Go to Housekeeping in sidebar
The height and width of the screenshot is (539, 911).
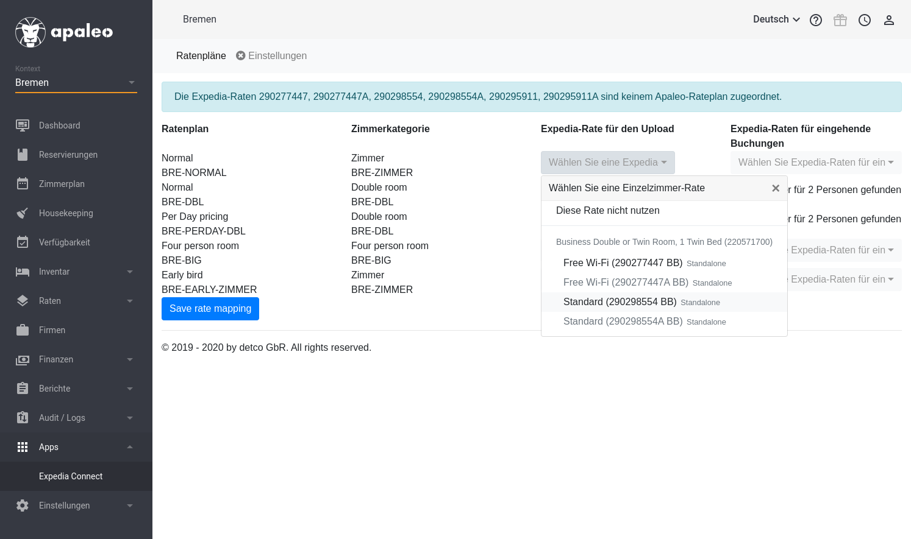(x=66, y=213)
